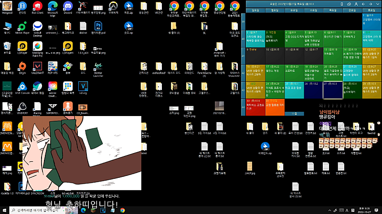Expand the calendar widget dropdown chevron

(x=378, y=3)
